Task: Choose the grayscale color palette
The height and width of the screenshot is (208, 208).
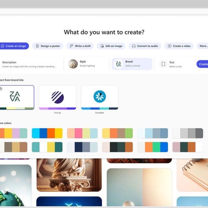Action: tap(188, 133)
